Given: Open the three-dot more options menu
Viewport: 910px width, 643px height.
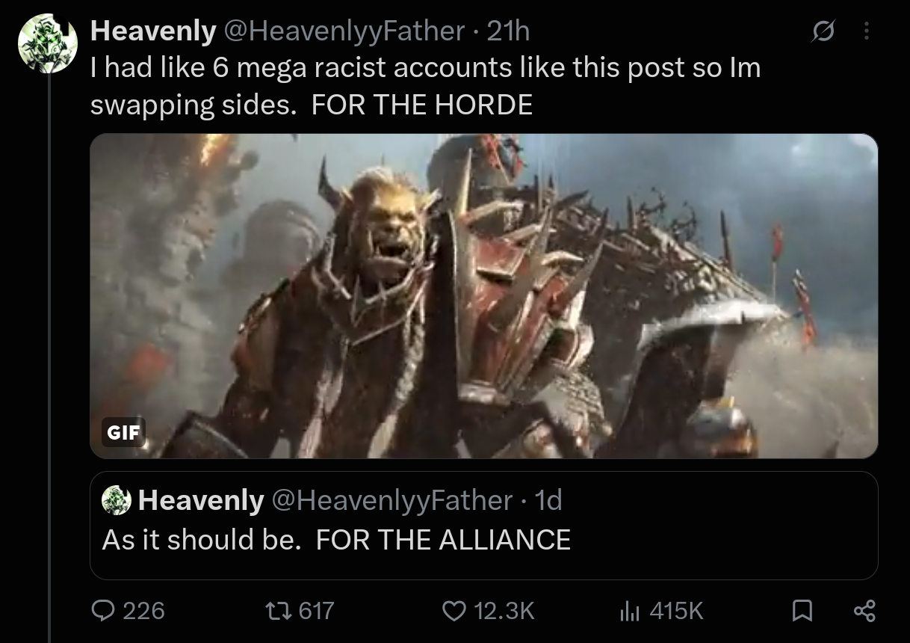Looking at the screenshot, I should click(866, 31).
